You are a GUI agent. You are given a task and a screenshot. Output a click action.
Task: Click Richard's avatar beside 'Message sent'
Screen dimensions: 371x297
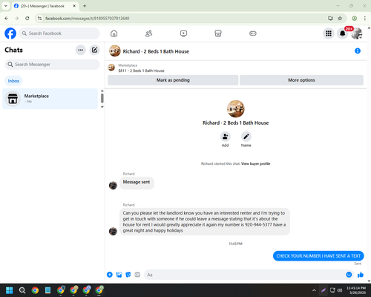113,185
